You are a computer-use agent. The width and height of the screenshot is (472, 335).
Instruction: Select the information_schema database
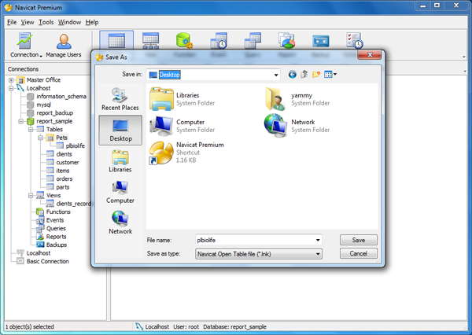tap(61, 96)
